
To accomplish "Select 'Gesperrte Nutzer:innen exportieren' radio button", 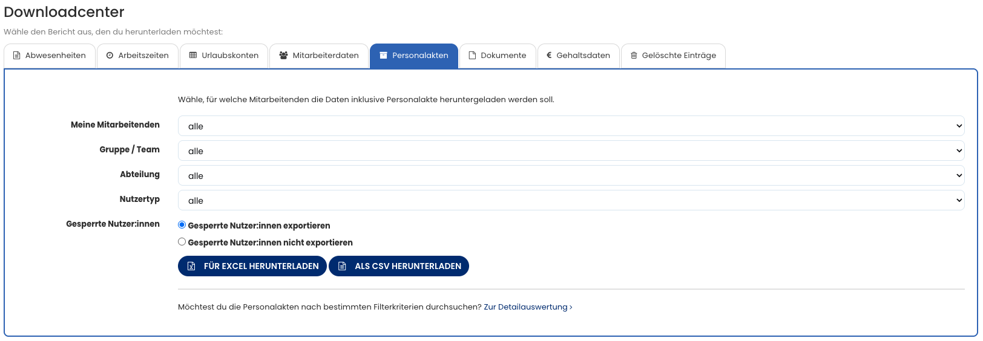I will click(x=182, y=225).
